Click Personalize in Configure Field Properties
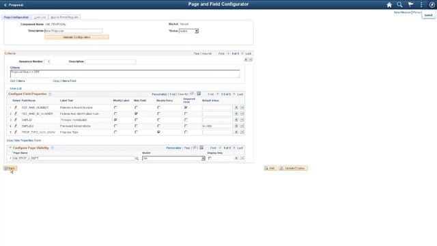Image resolution: width=437 pixels, height=246 pixels. pos(159,94)
